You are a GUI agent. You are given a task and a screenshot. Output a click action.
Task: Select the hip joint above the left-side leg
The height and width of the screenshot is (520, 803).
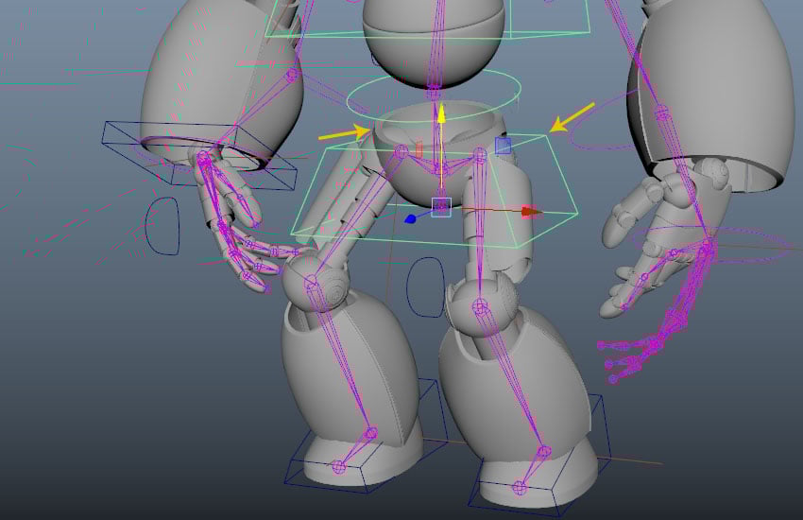[401, 151]
